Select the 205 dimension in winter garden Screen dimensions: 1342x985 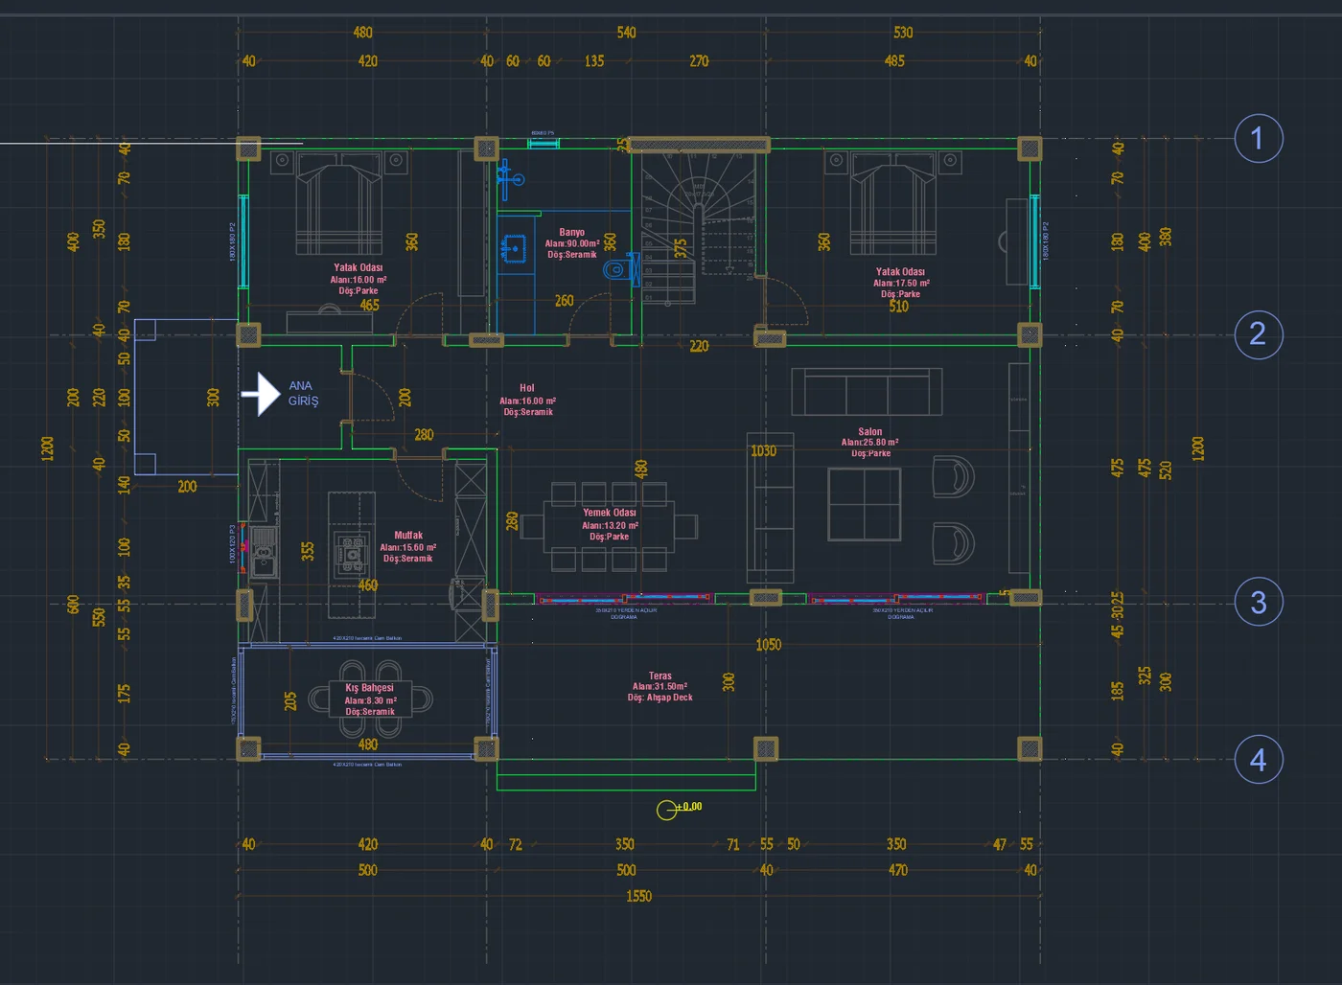290,701
